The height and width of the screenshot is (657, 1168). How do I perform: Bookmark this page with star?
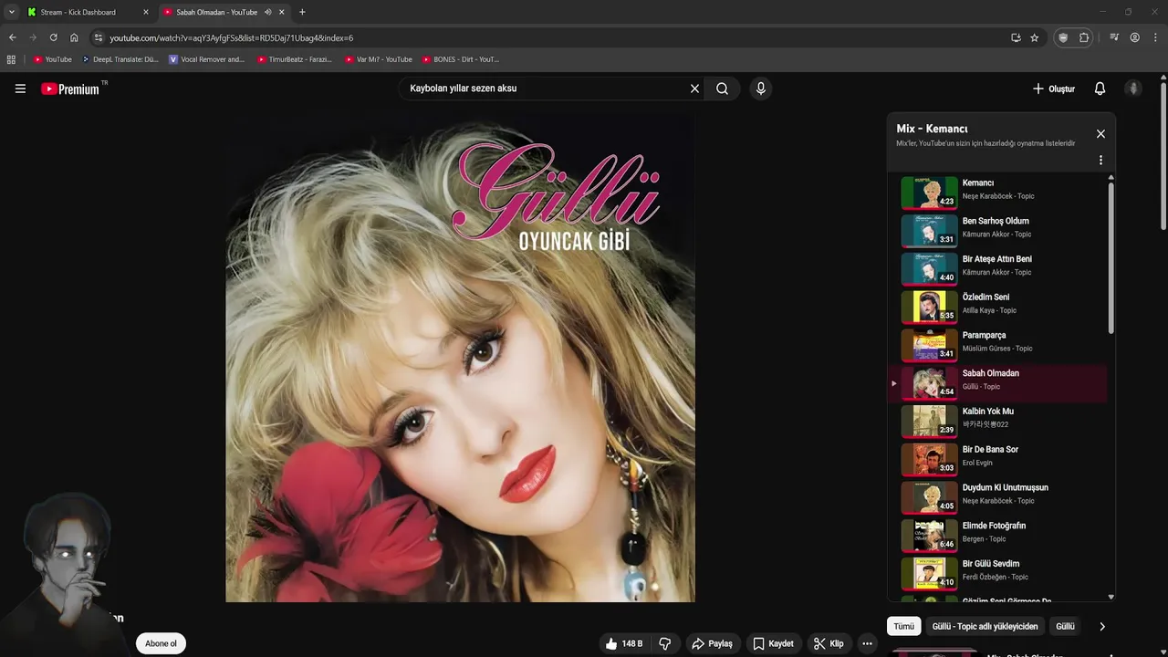click(x=1034, y=37)
